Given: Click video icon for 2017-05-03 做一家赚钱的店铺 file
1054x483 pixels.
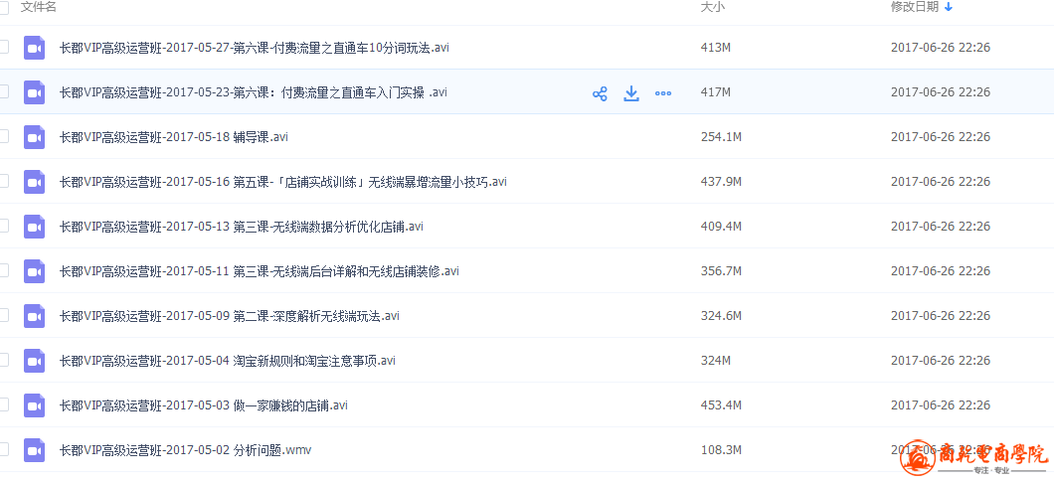Looking at the screenshot, I should (x=34, y=405).
